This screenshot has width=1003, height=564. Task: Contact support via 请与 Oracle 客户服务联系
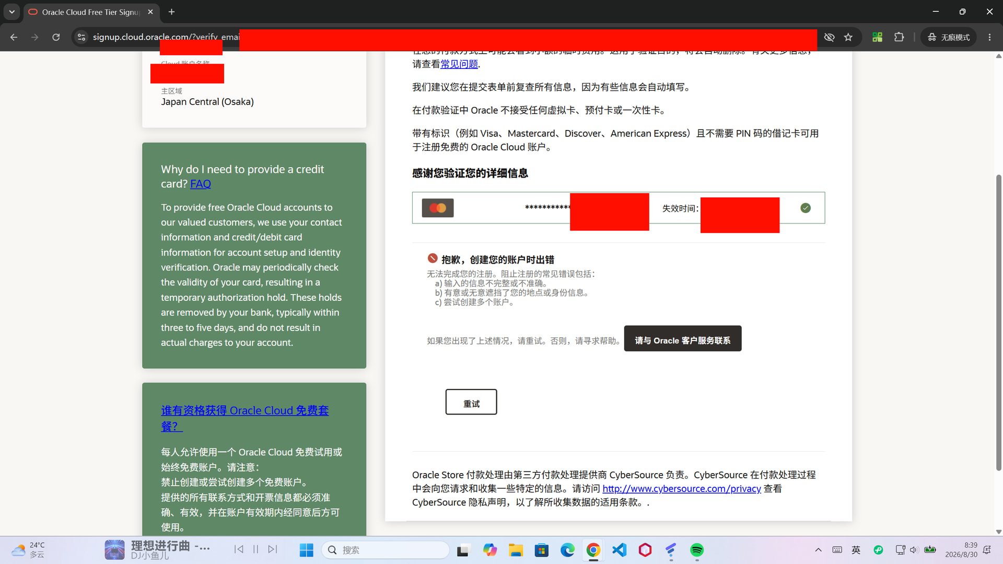pos(683,339)
